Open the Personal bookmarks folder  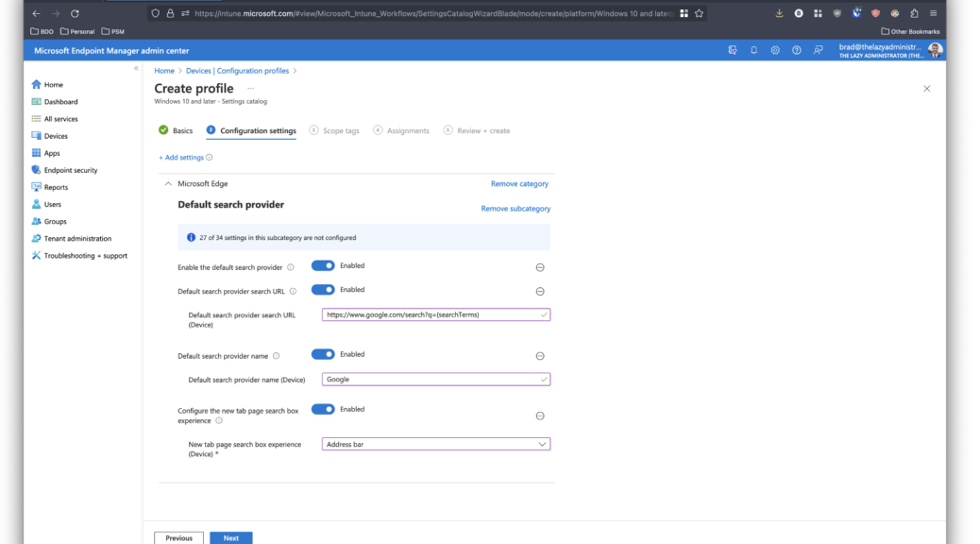pyautogui.click(x=77, y=31)
